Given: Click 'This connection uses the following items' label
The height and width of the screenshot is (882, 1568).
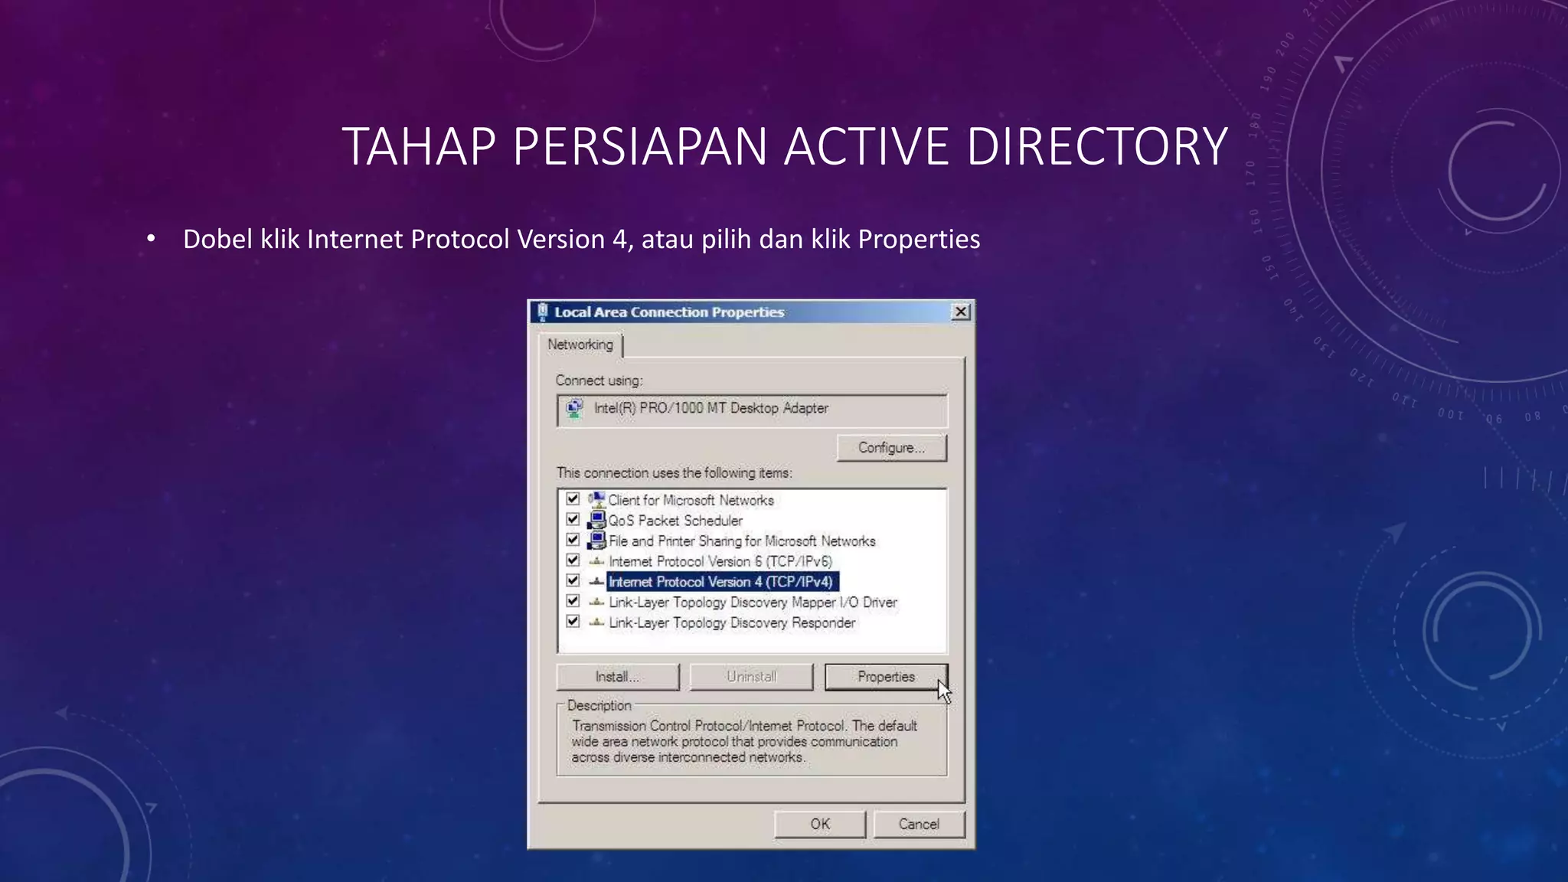Looking at the screenshot, I should [675, 473].
